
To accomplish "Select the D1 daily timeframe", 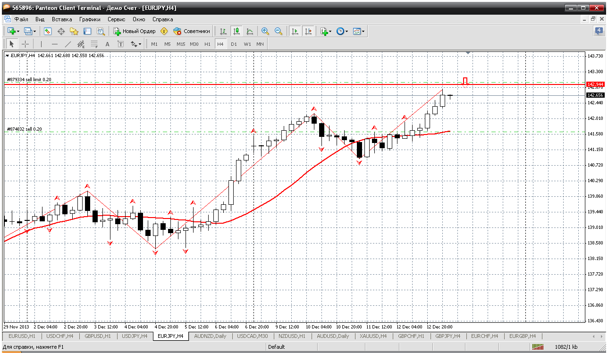I will click(234, 44).
